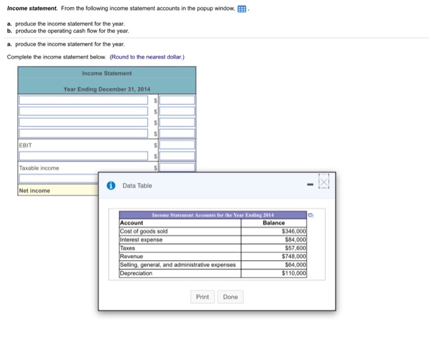Click the Selling, general, and administrative expenses cell
Image resolution: width=432 pixels, height=343 pixels.
[x=180, y=265]
